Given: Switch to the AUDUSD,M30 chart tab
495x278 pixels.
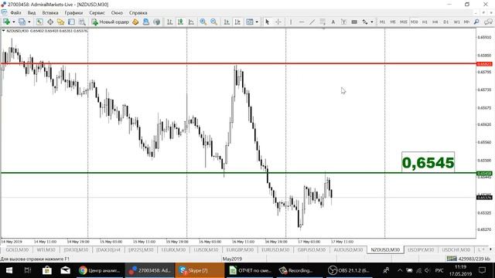Looking at the screenshot, I should tap(348, 249).
